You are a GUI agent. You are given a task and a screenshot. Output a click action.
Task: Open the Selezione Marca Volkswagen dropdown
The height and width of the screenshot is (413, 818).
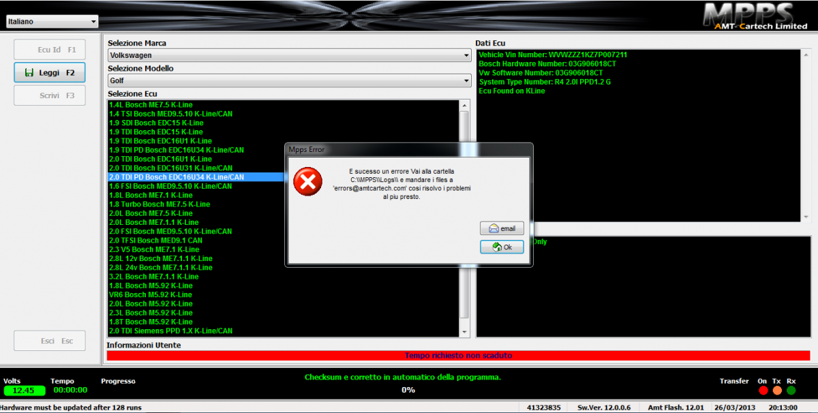(x=290, y=55)
